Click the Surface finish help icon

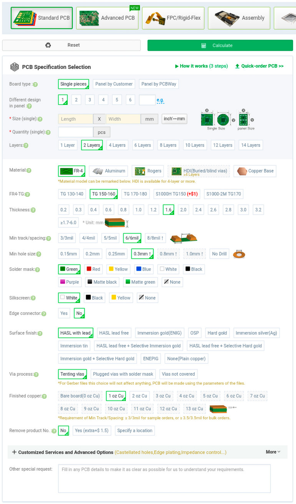click(x=40, y=333)
